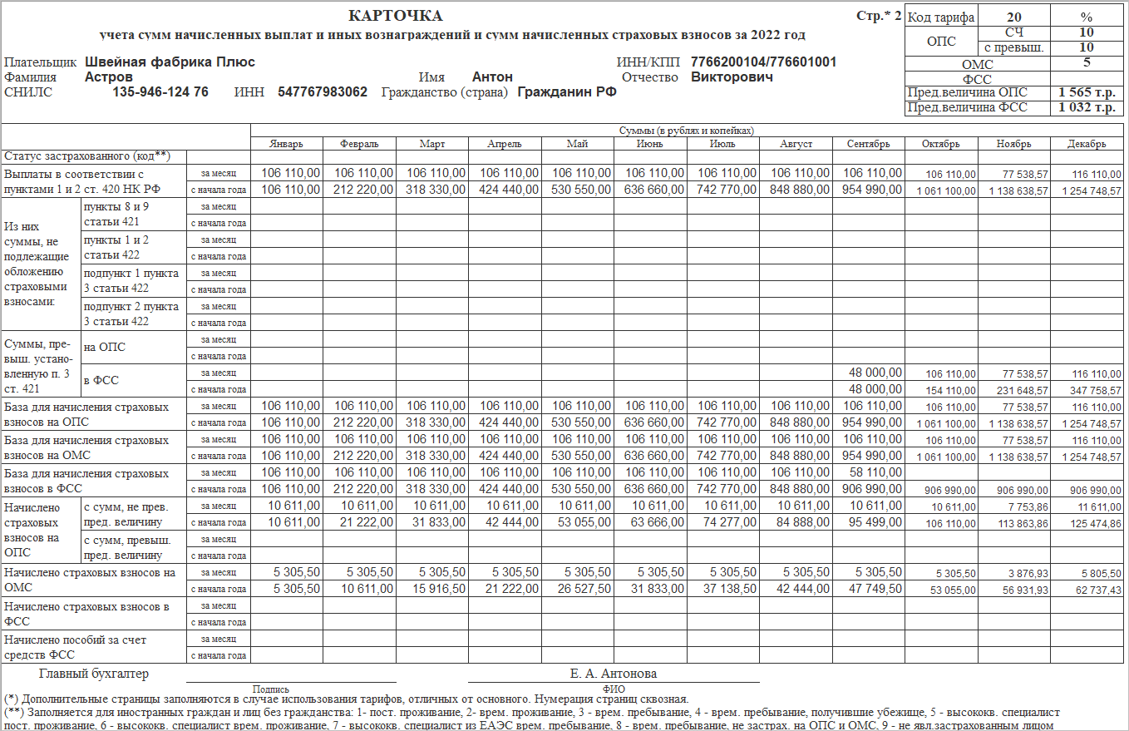The image size is (1129, 731).
Task: Click the Декабрь column header
Action: point(1088,144)
